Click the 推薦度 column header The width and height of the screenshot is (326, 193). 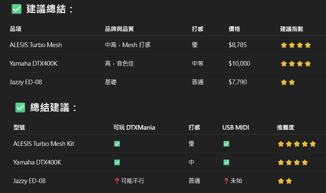[286, 127]
